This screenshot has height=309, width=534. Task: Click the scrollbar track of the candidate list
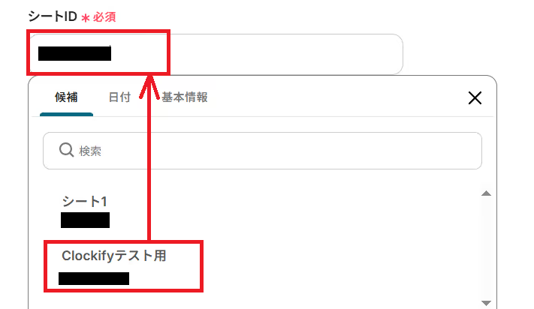click(486, 248)
